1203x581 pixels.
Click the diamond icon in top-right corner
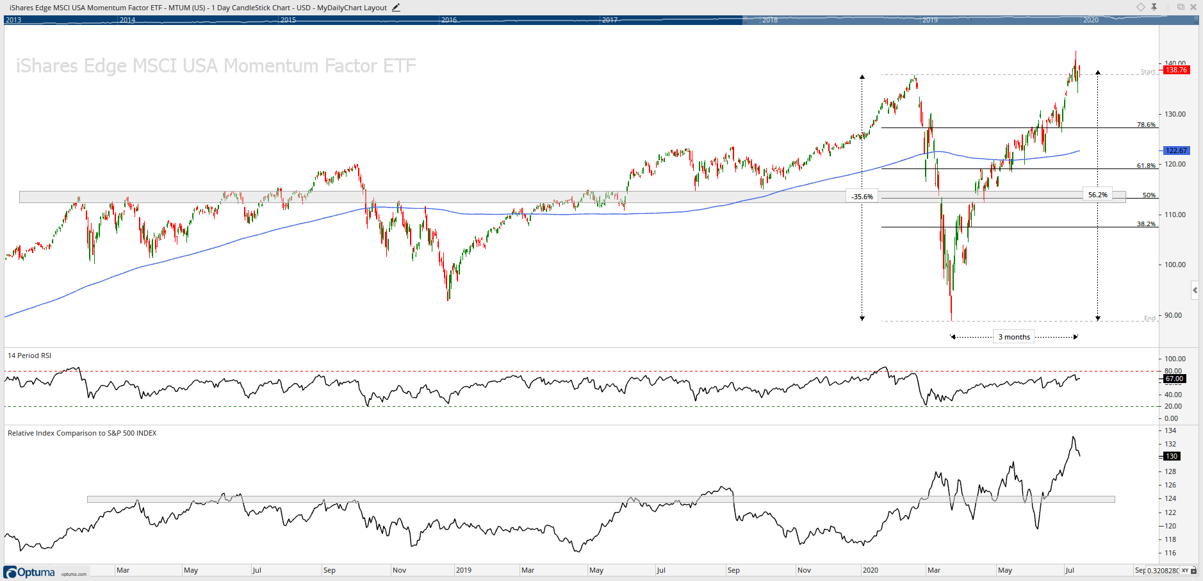(x=1141, y=7)
